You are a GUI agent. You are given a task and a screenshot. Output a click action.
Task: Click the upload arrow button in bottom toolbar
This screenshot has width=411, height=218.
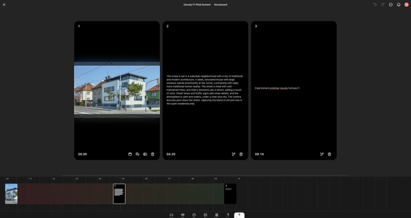(239, 215)
